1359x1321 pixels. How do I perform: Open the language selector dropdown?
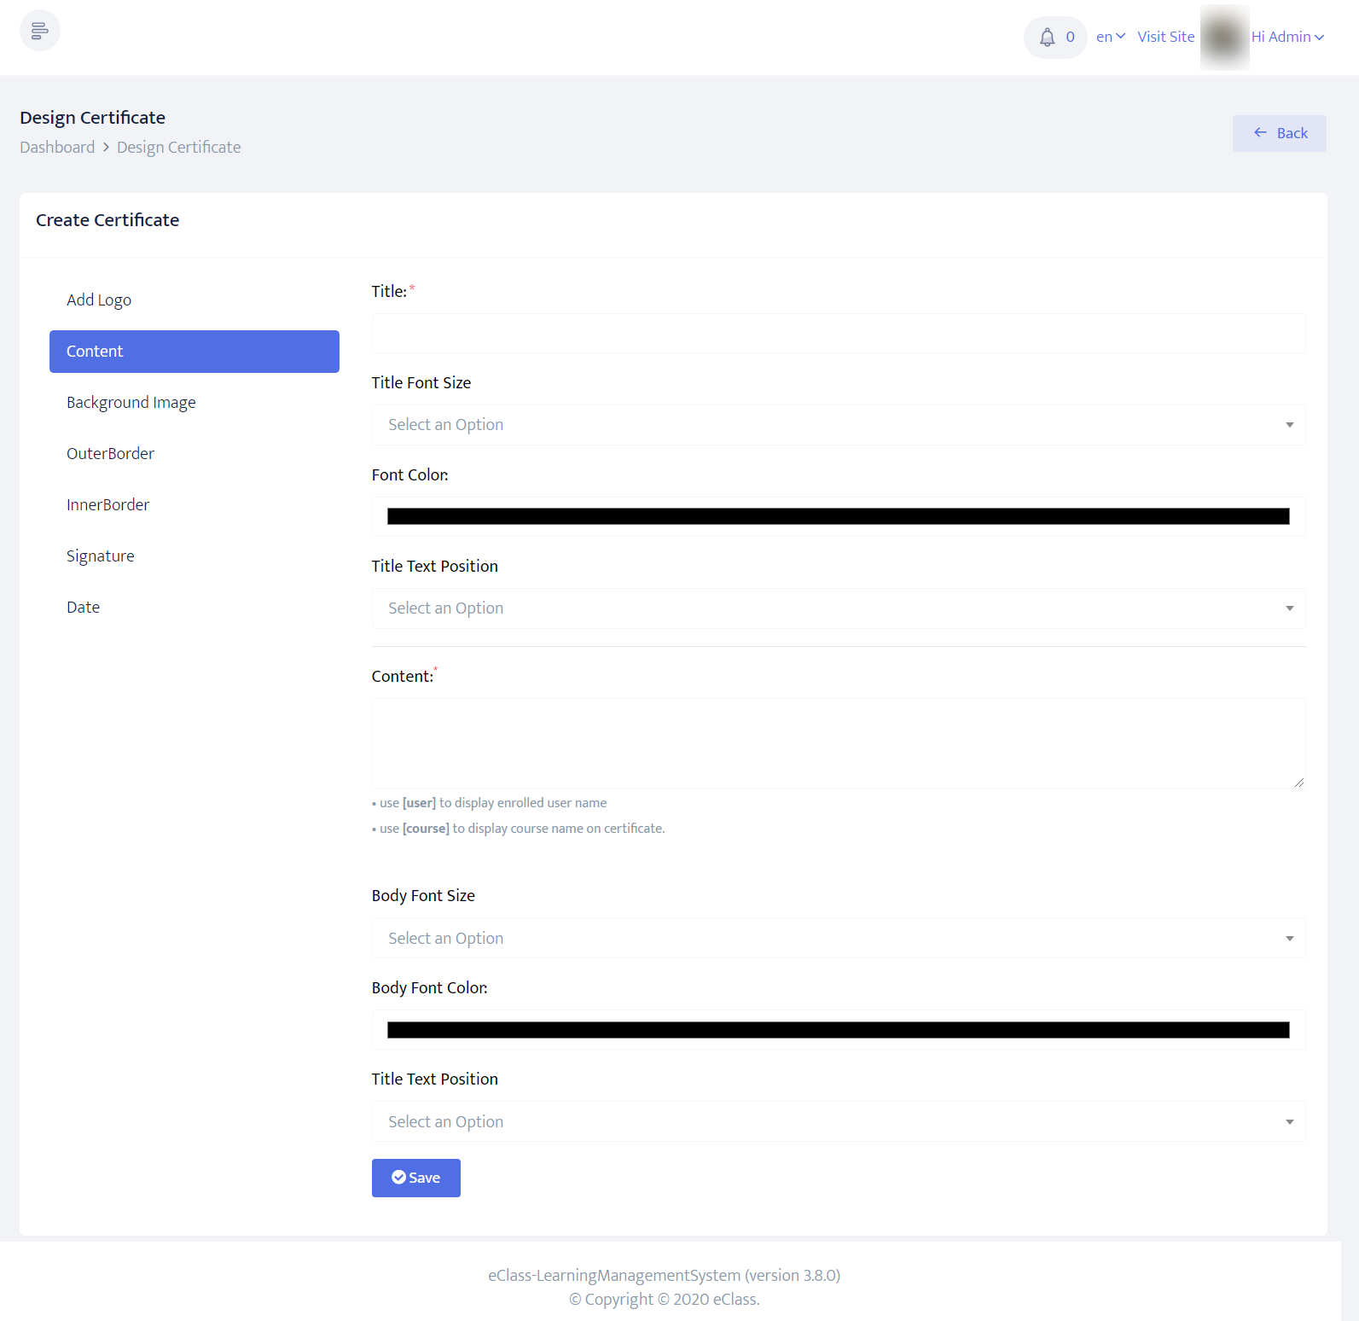coord(1110,37)
